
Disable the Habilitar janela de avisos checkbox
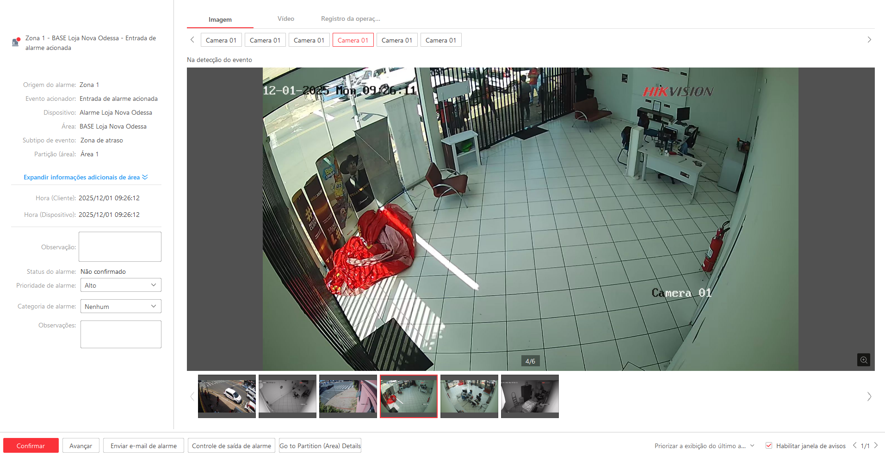pos(769,445)
